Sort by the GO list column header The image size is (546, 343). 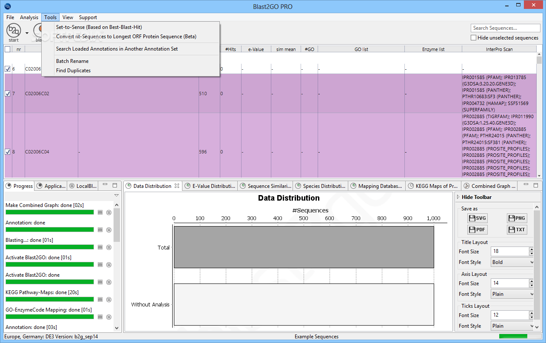point(361,49)
